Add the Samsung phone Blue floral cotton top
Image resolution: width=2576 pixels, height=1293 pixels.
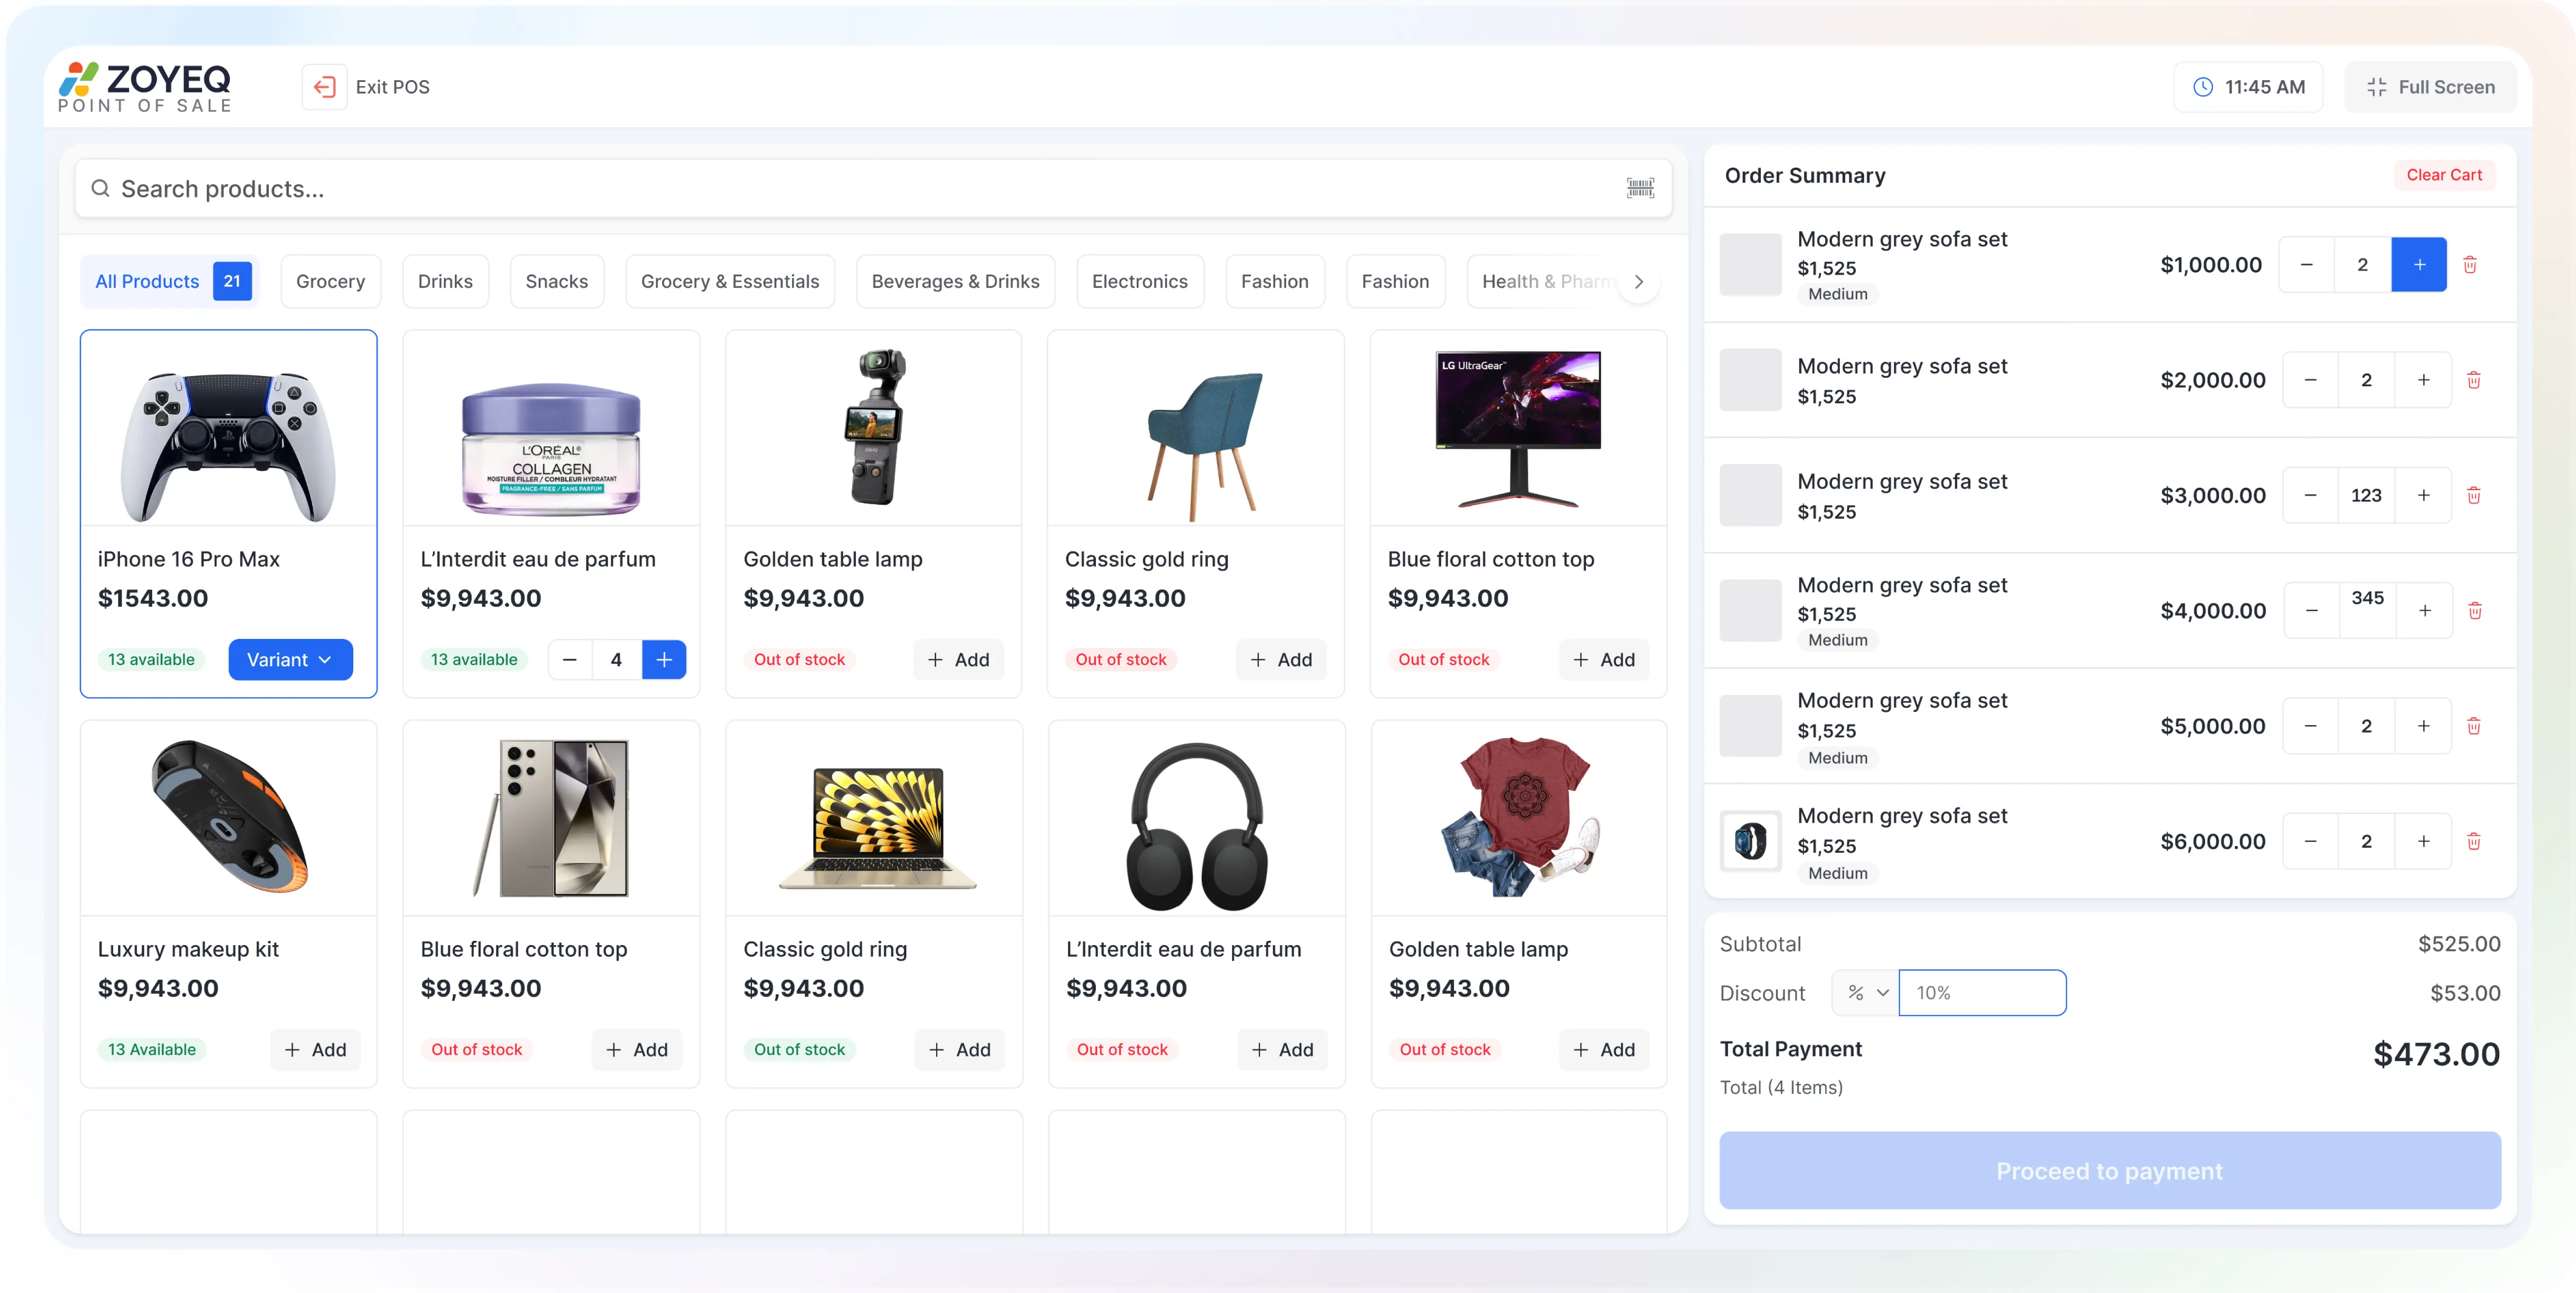636,1049
